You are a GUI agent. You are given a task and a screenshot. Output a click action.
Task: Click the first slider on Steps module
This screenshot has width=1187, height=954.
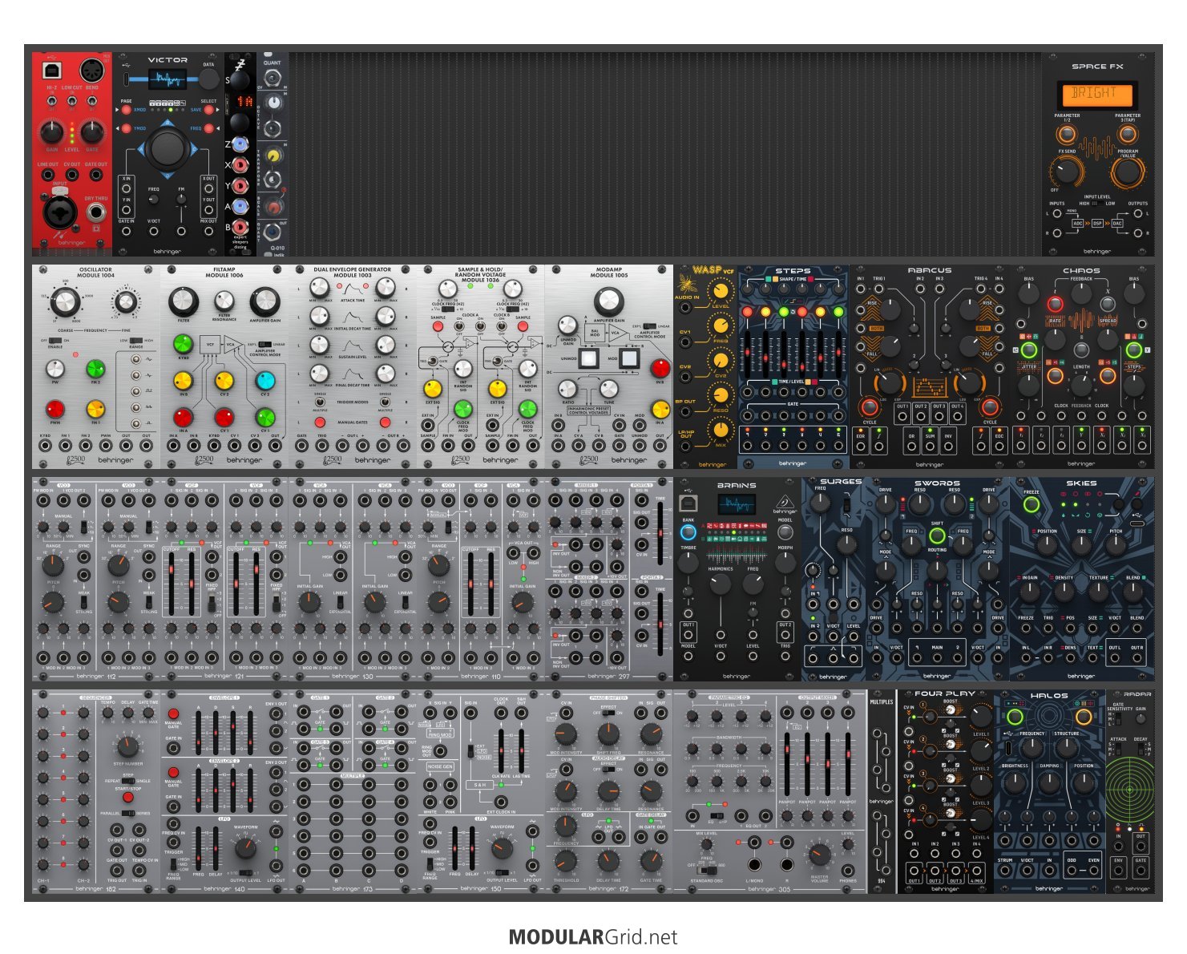(x=747, y=353)
